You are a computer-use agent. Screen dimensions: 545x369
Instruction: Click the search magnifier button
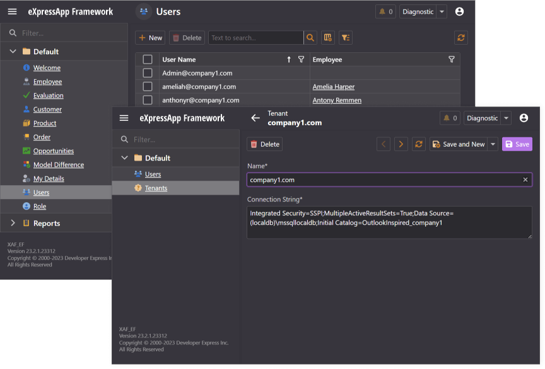point(310,38)
